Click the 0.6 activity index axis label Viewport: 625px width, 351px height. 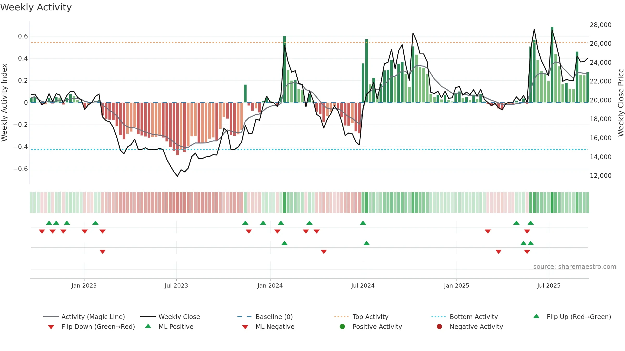pyautogui.click(x=23, y=36)
